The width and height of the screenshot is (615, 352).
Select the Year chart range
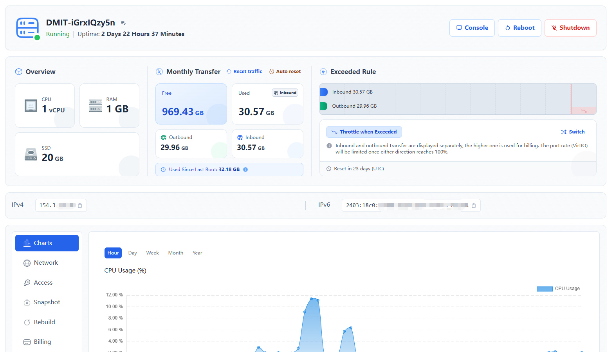197,253
